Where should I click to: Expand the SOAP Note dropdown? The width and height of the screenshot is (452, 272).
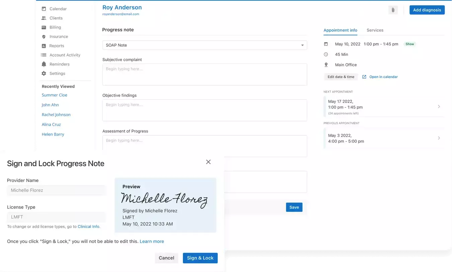(302, 45)
